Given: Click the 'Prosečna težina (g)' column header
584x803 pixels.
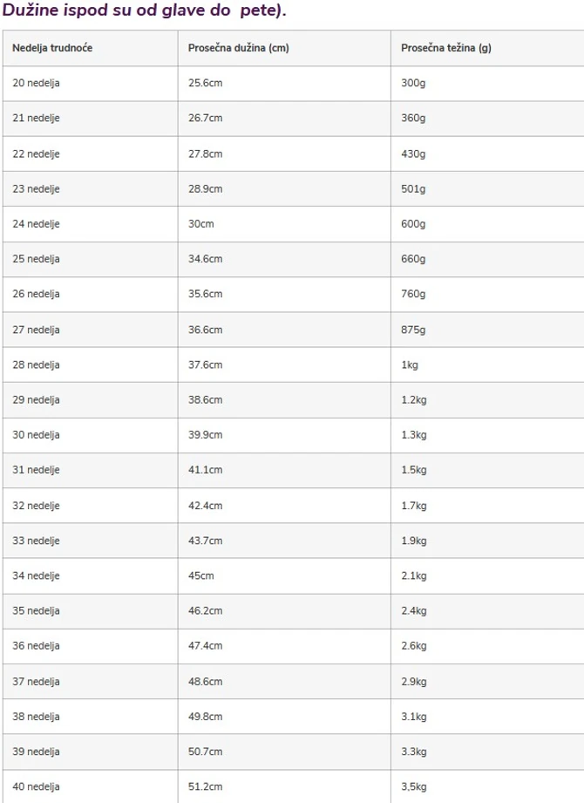Looking at the screenshot, I should tap(445, 48).
